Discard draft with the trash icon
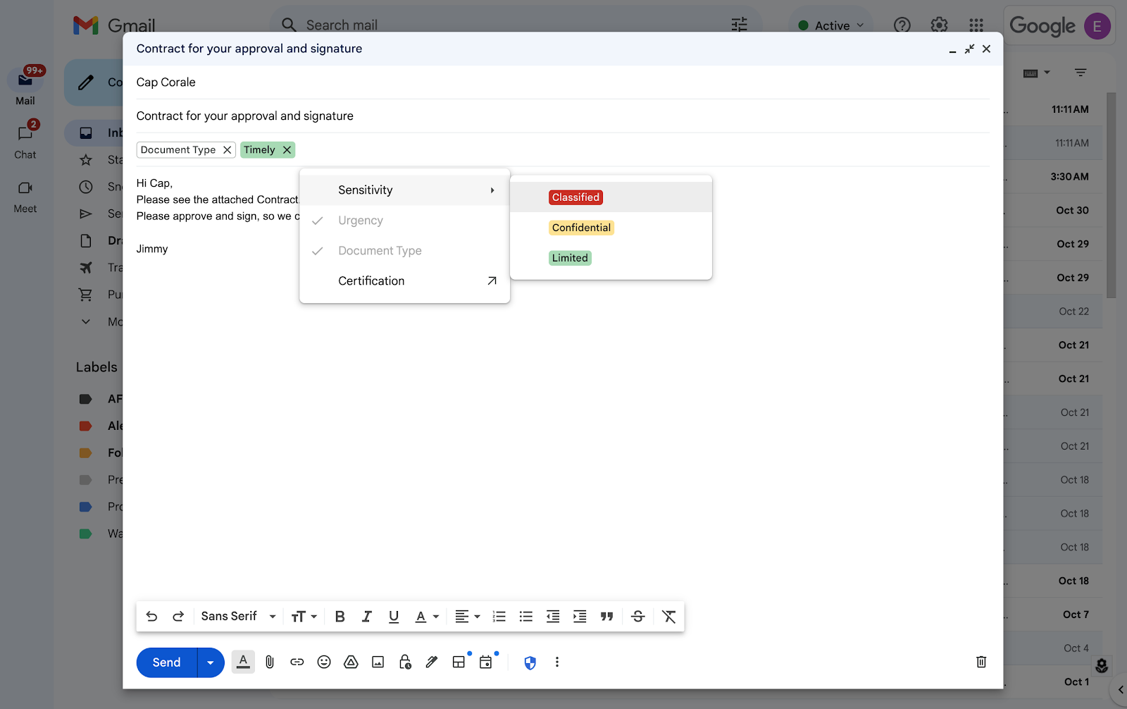The width and height of the screenshot is (1127, 709). (981, 662)
